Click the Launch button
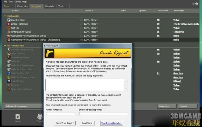The width and height of the screenshot is (202, 127). (188, 106)
